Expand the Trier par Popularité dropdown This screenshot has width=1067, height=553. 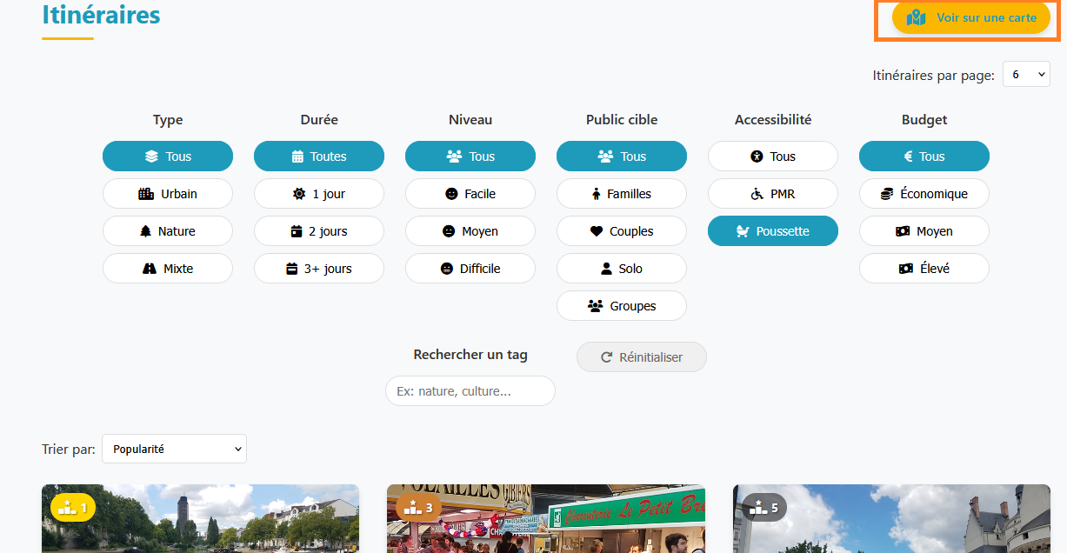tap(174, 449)
